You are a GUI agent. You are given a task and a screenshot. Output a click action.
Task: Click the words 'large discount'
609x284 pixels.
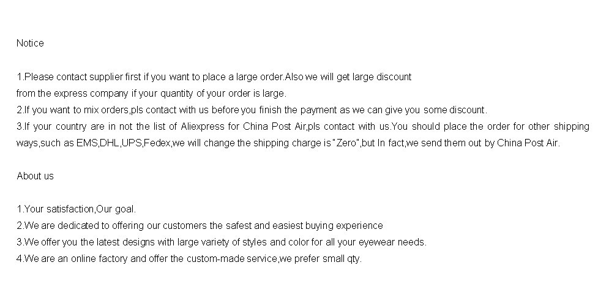pyautogui.click(x=382, y=77)
